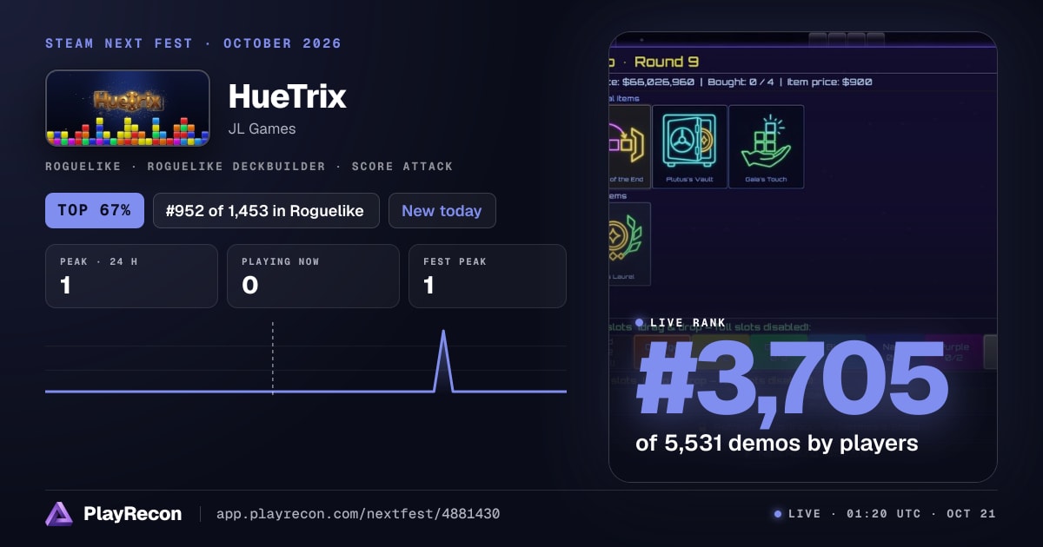1043x547 pixels.
Task: Open the #952 of 1,453 in Roguelike ranking
Action: coord(266,210)
